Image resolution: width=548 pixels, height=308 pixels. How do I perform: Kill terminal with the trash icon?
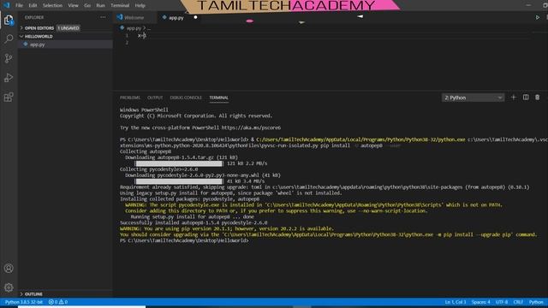coord(538,98)
